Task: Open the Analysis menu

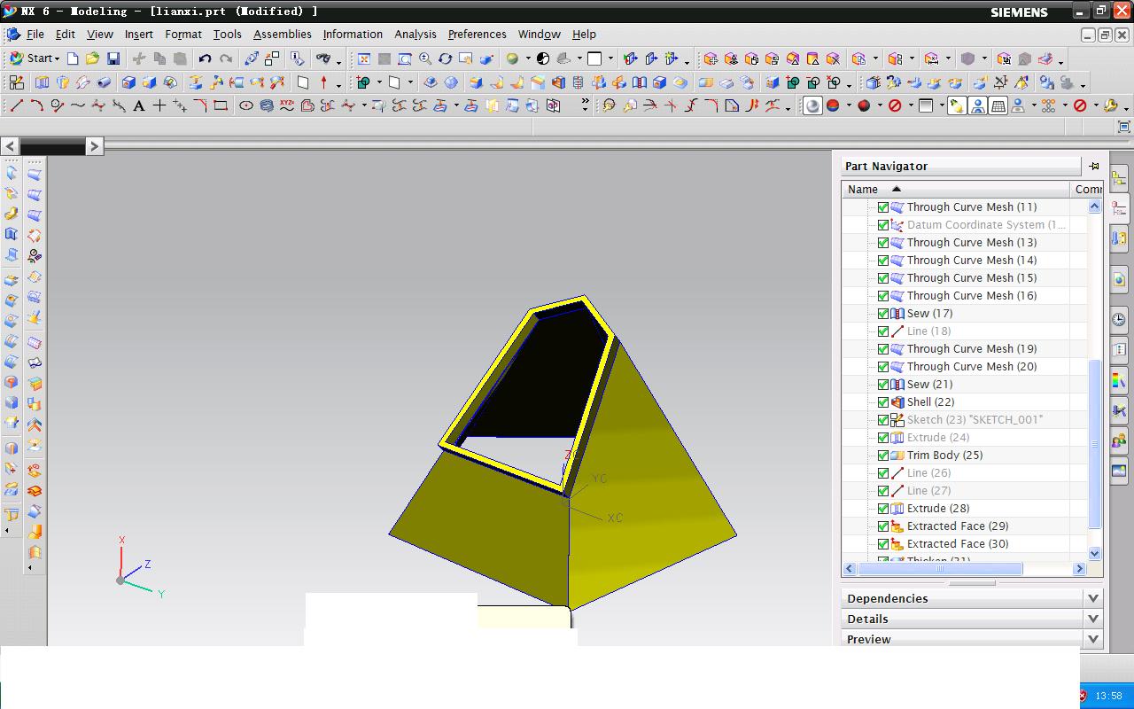Action: pyautogui.click(x=415, y=34)
